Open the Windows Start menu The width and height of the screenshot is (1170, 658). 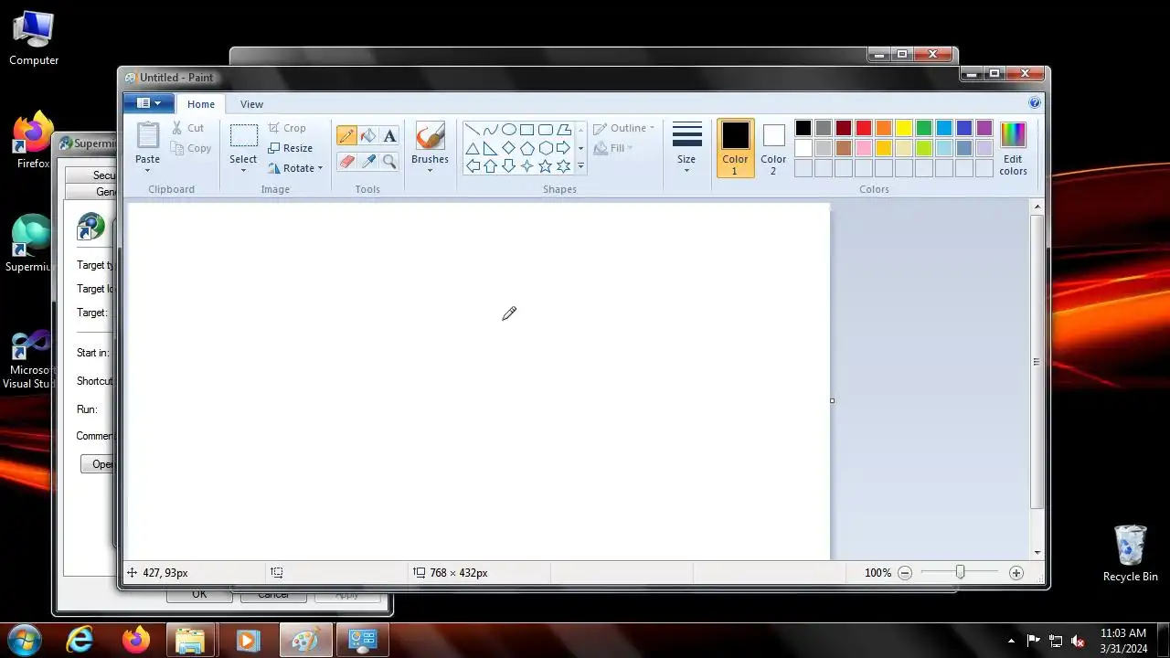pyautogui.click(x=24, y=640)
